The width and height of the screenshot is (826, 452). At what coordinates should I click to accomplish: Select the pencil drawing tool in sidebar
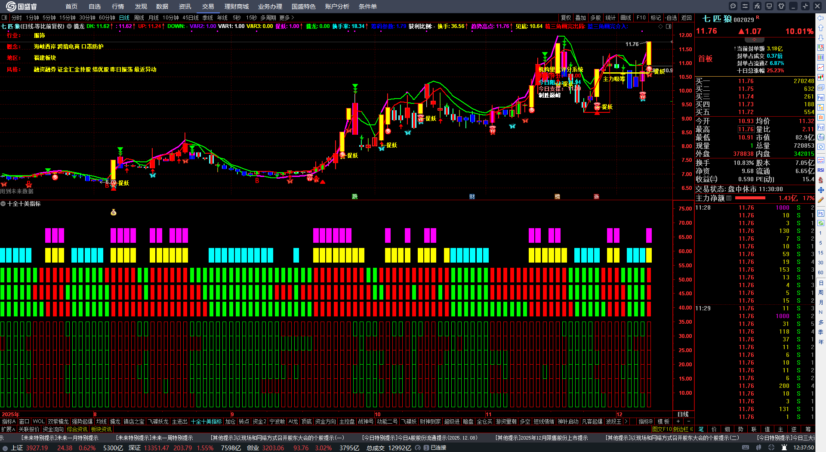[x=821, y=200]
